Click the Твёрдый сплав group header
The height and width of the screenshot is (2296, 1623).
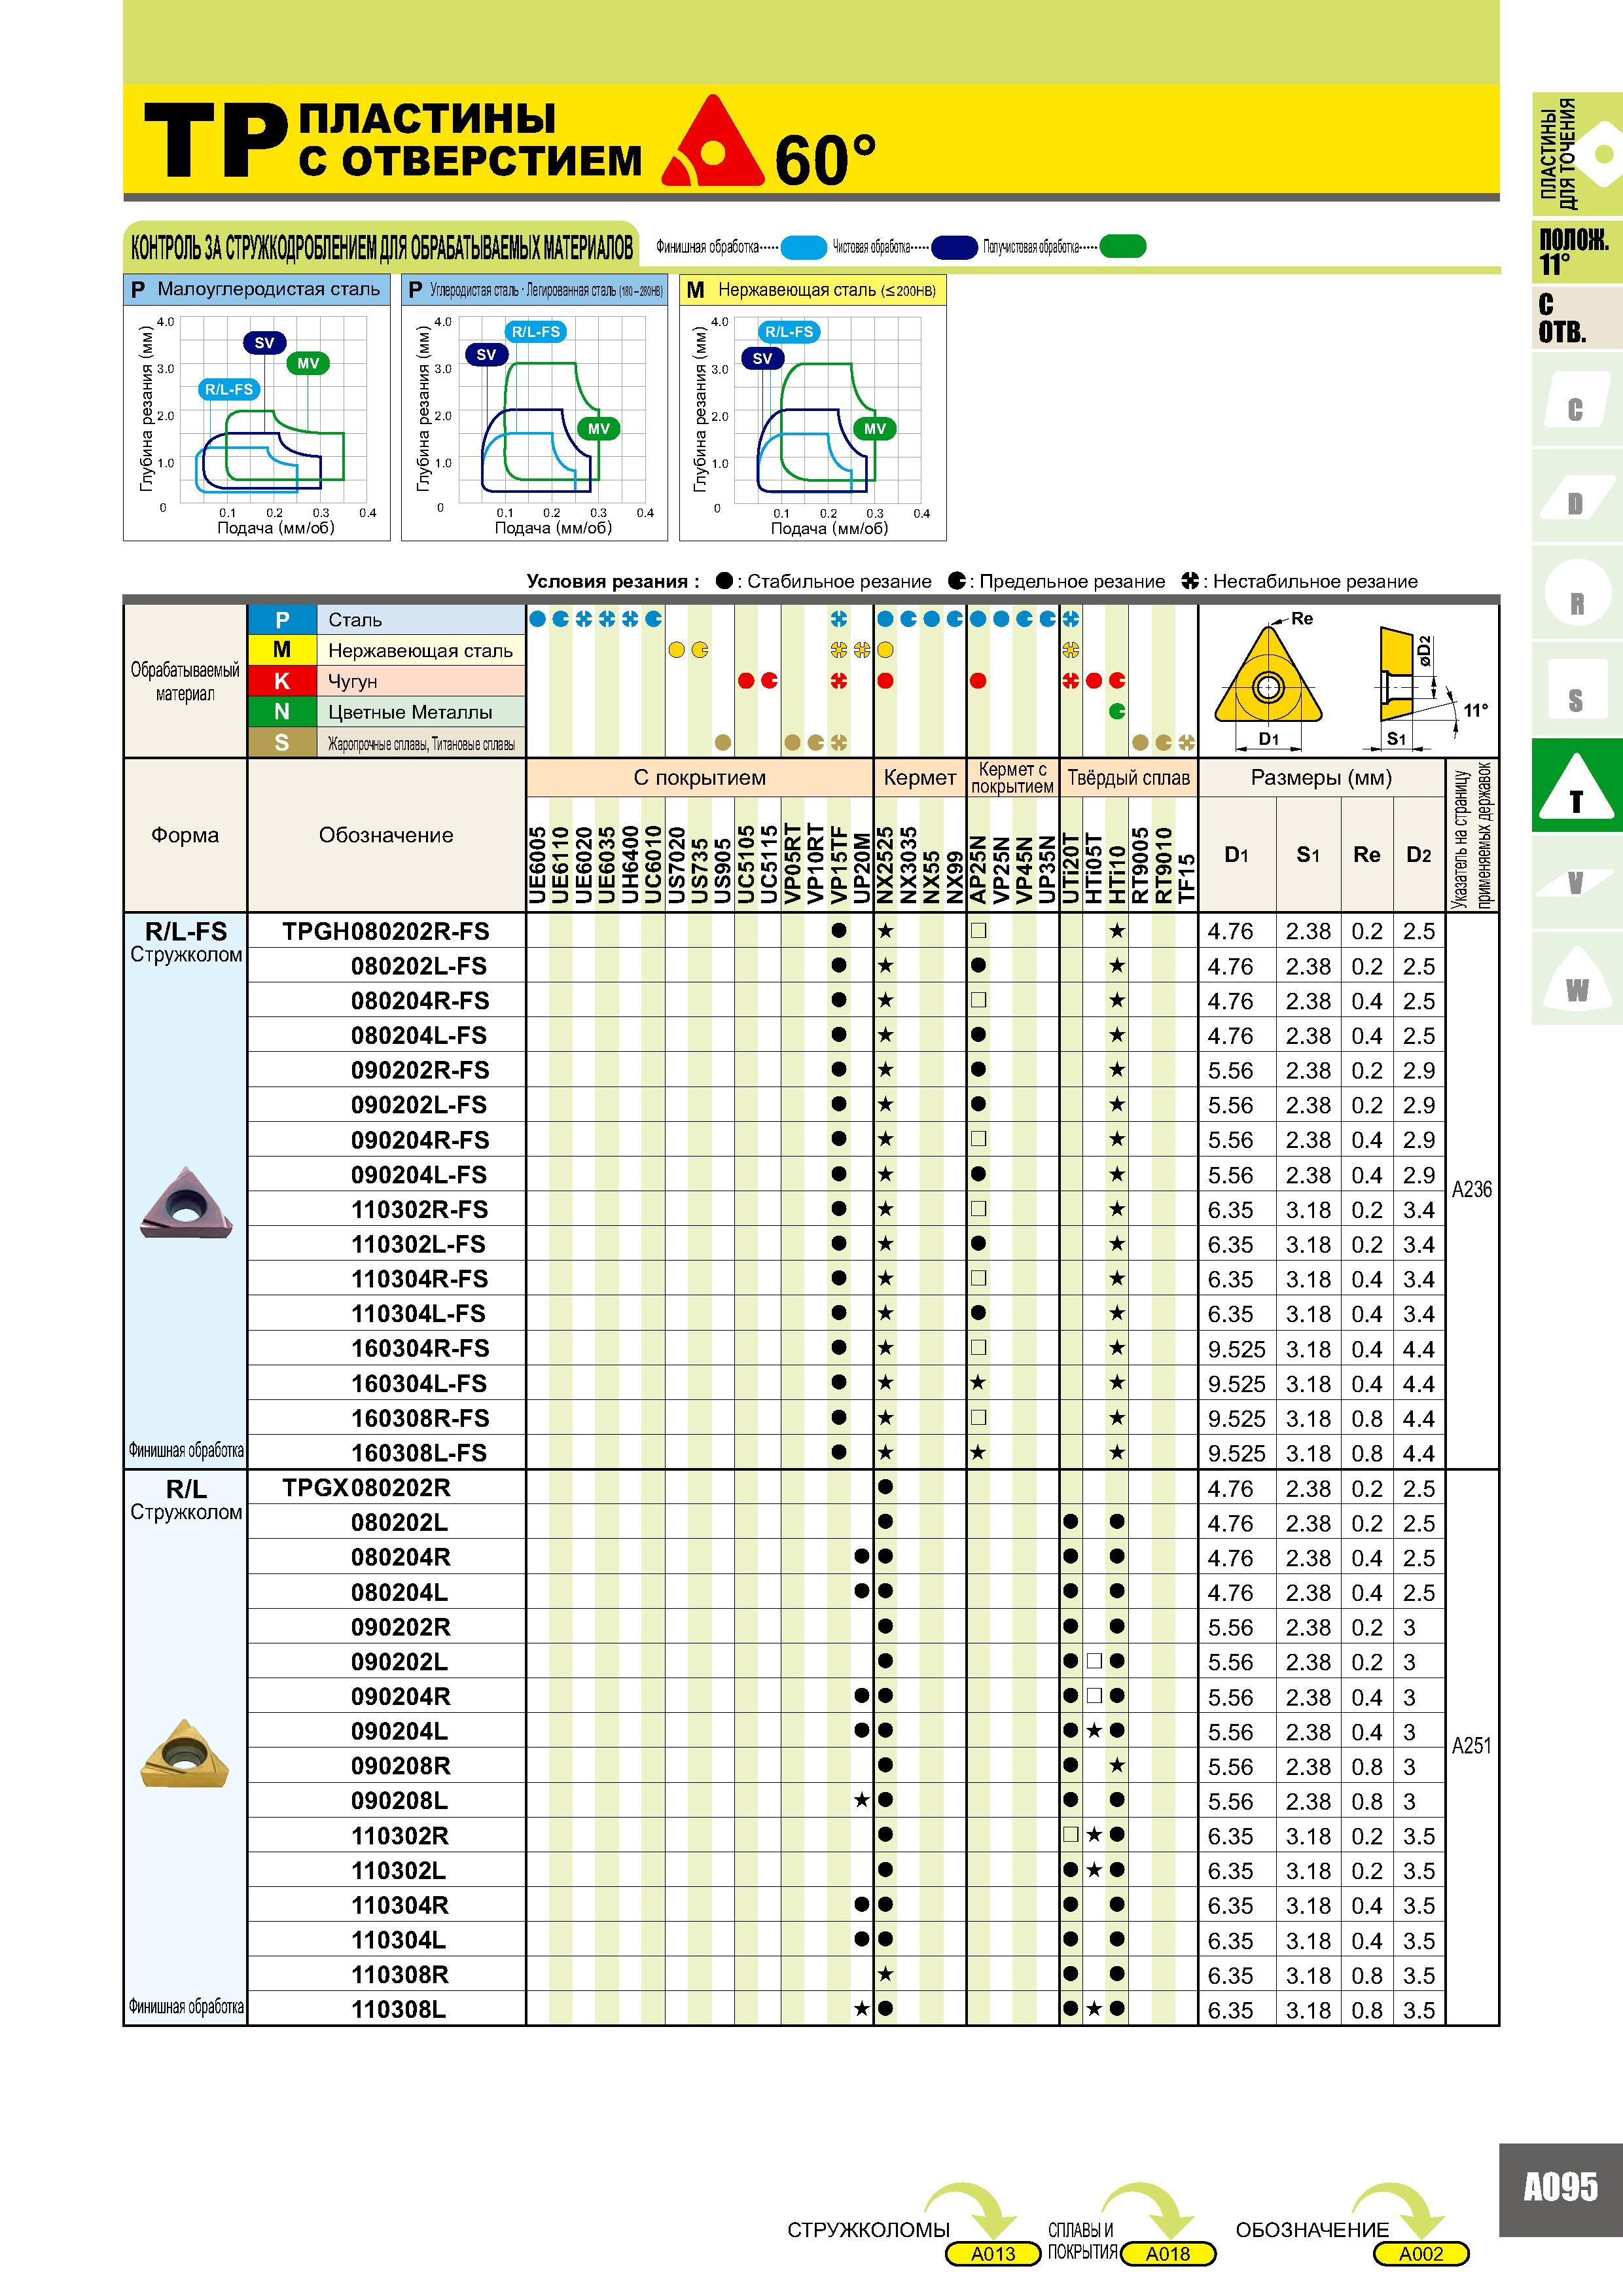pyautogui.click(x=1129, y=778)
